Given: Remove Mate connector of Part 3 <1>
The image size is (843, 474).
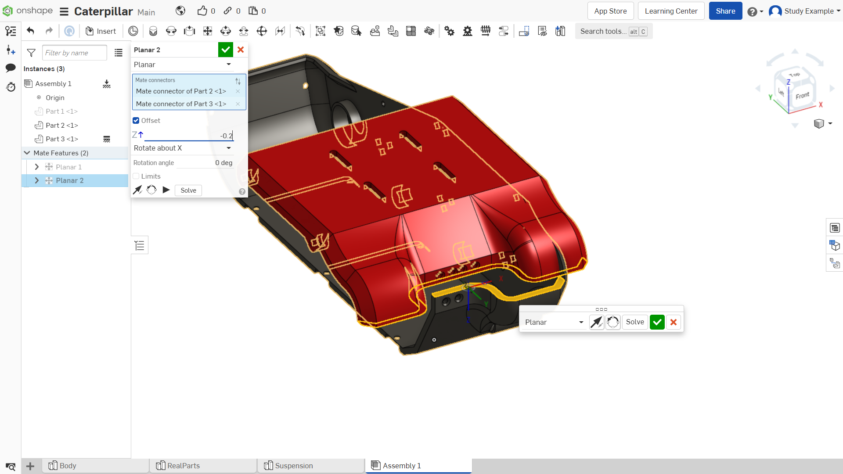Looking at the screenshot, I should (238, 104).
